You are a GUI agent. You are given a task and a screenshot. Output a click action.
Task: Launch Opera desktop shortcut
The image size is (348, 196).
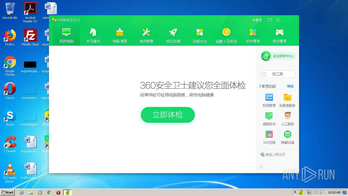tap(10, 91)
